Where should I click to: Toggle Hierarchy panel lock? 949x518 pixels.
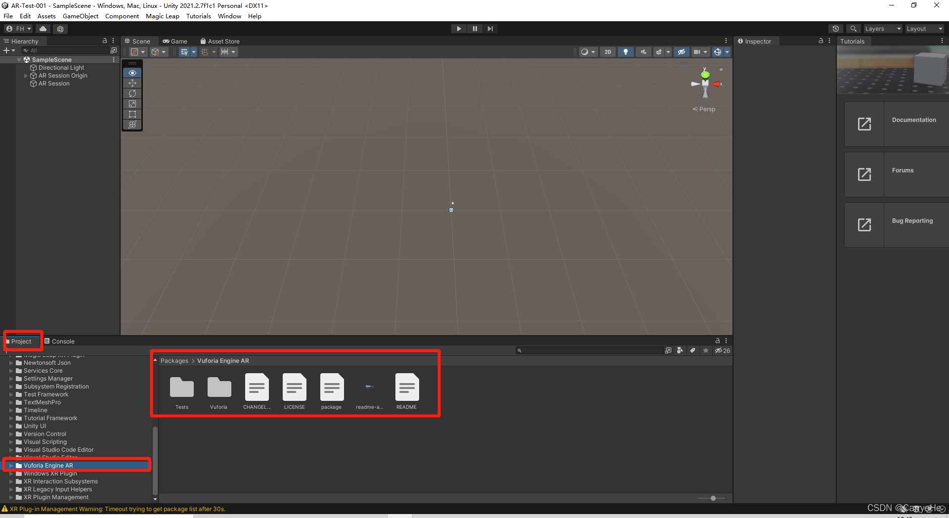click(x=105, y=41)
